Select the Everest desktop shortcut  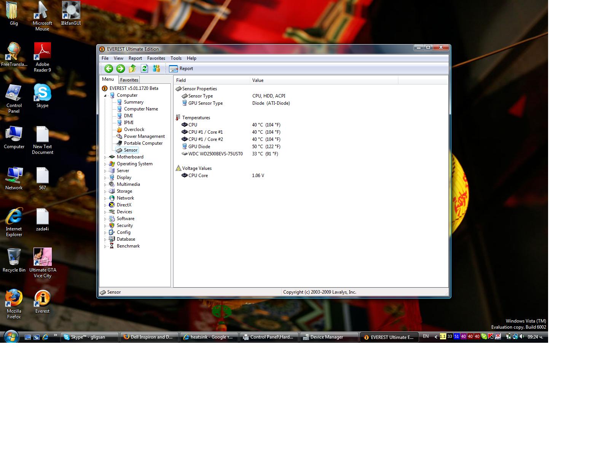[42, 302]
